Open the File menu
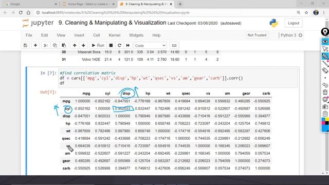329x185 pixels. [x=29, y=35]
